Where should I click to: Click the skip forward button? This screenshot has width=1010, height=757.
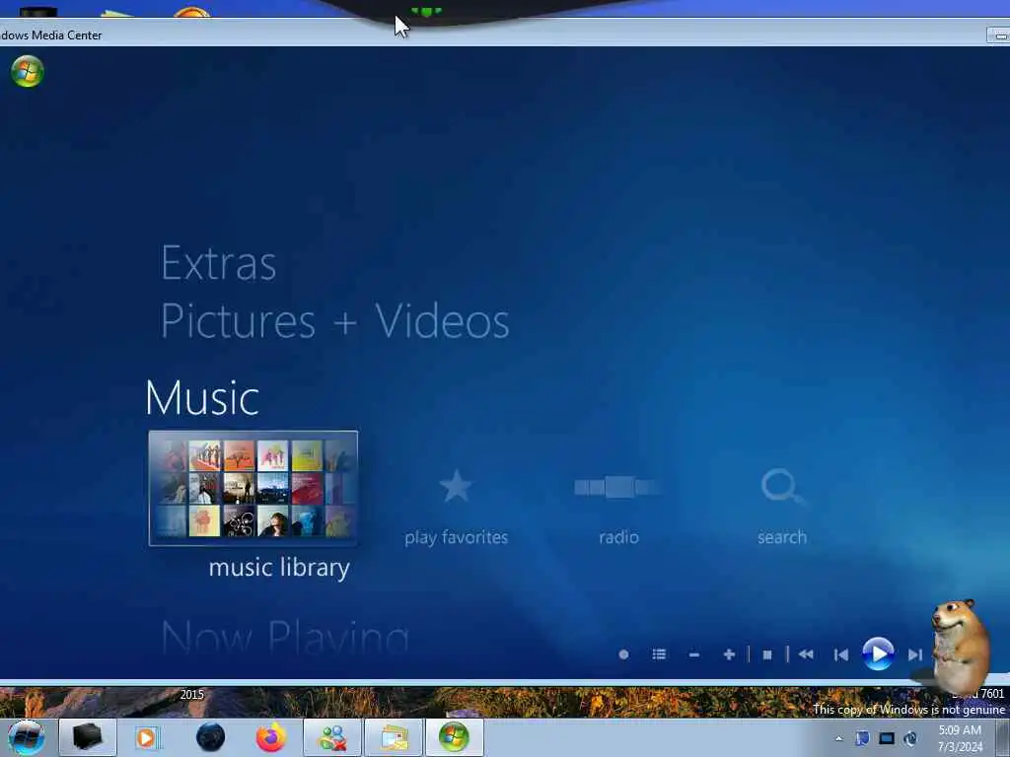[915, 654]
